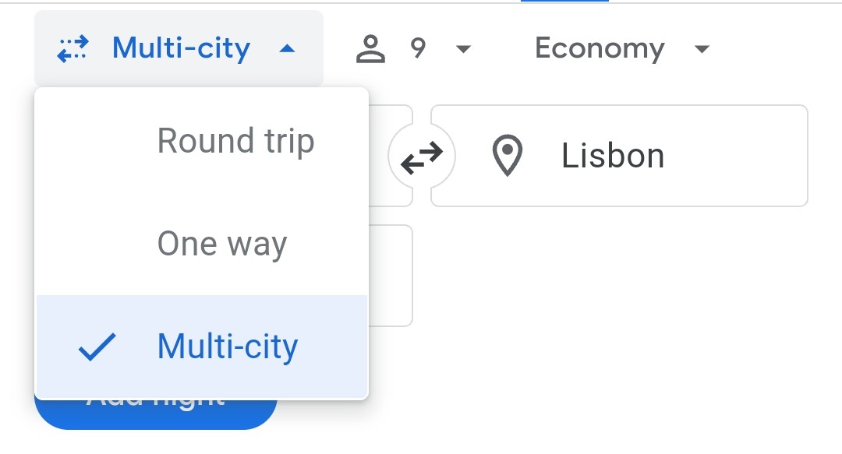
Task: Click the partially hidden Add flight button
Action: click(156, 414)
